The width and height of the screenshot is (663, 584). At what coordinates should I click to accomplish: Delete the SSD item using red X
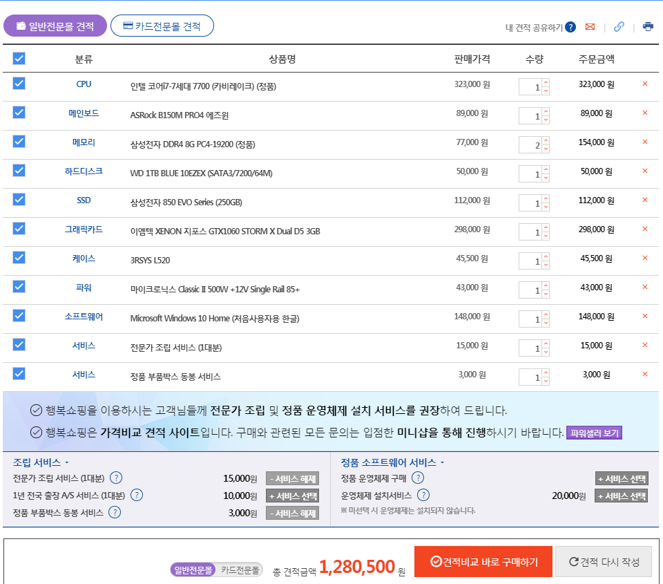[645, 200]
